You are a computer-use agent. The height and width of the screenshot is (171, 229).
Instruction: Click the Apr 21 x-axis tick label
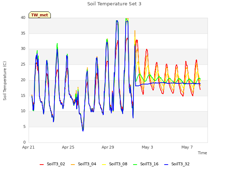pyautogui.click(x=28, y=147)
